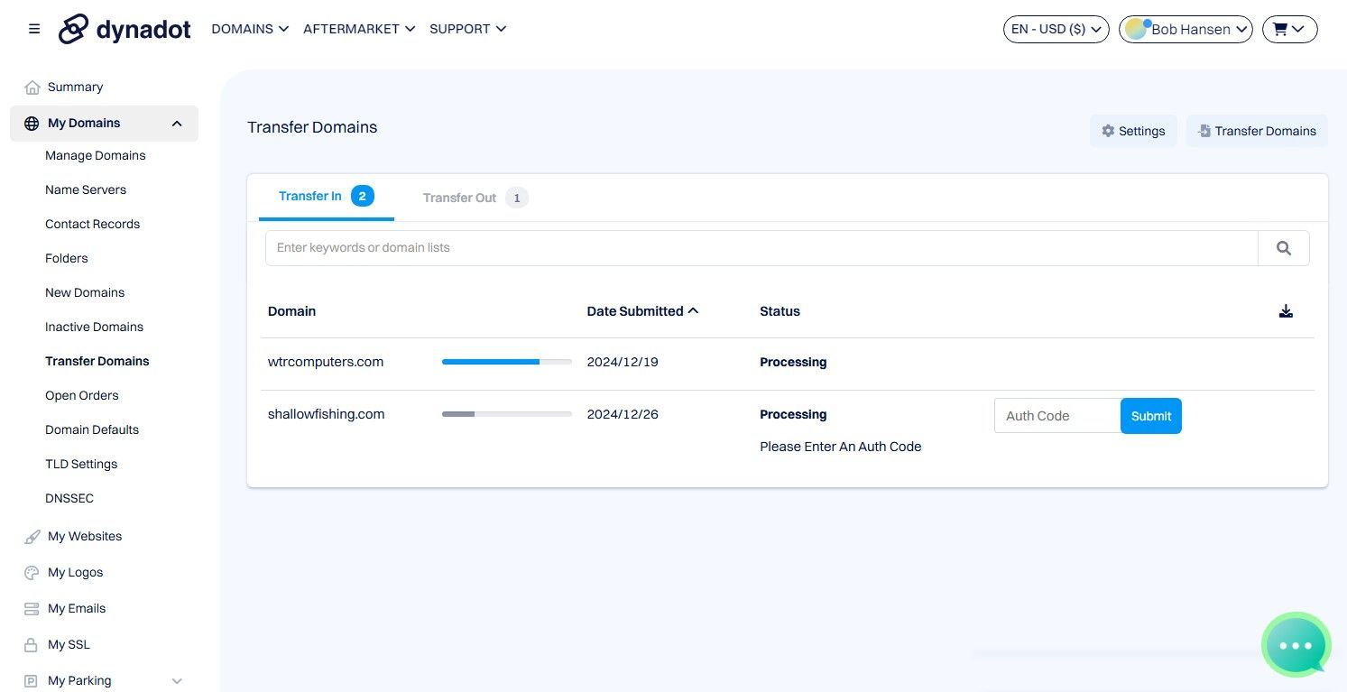The width and height of the screenshot is (1347, 692).
Task: Open My Parking in sidebar
Action: [x=79, y=681]
